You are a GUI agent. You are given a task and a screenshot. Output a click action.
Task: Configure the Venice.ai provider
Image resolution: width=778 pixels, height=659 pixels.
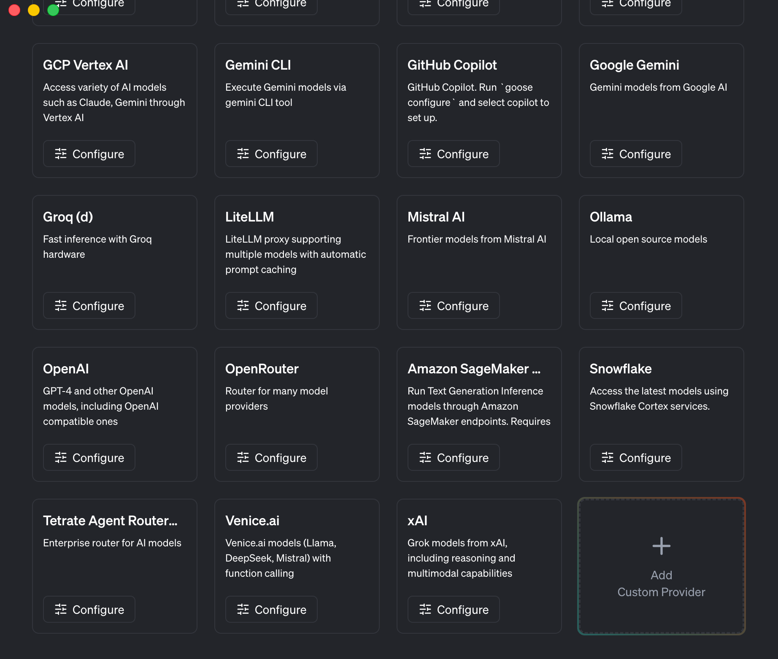point(271,609)
